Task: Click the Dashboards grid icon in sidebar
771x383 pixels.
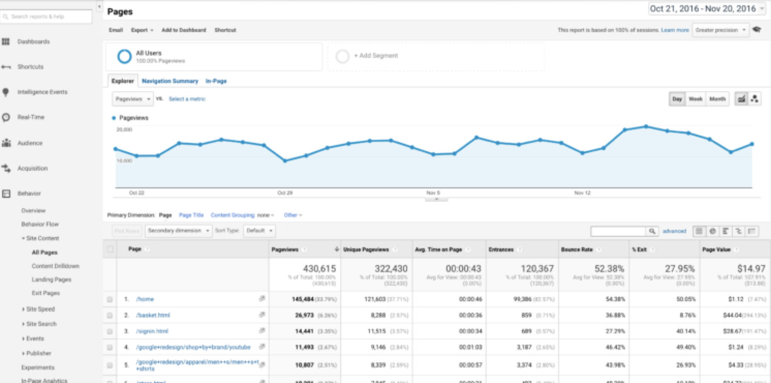Action: pyautogui.click(x=6, y=42)
